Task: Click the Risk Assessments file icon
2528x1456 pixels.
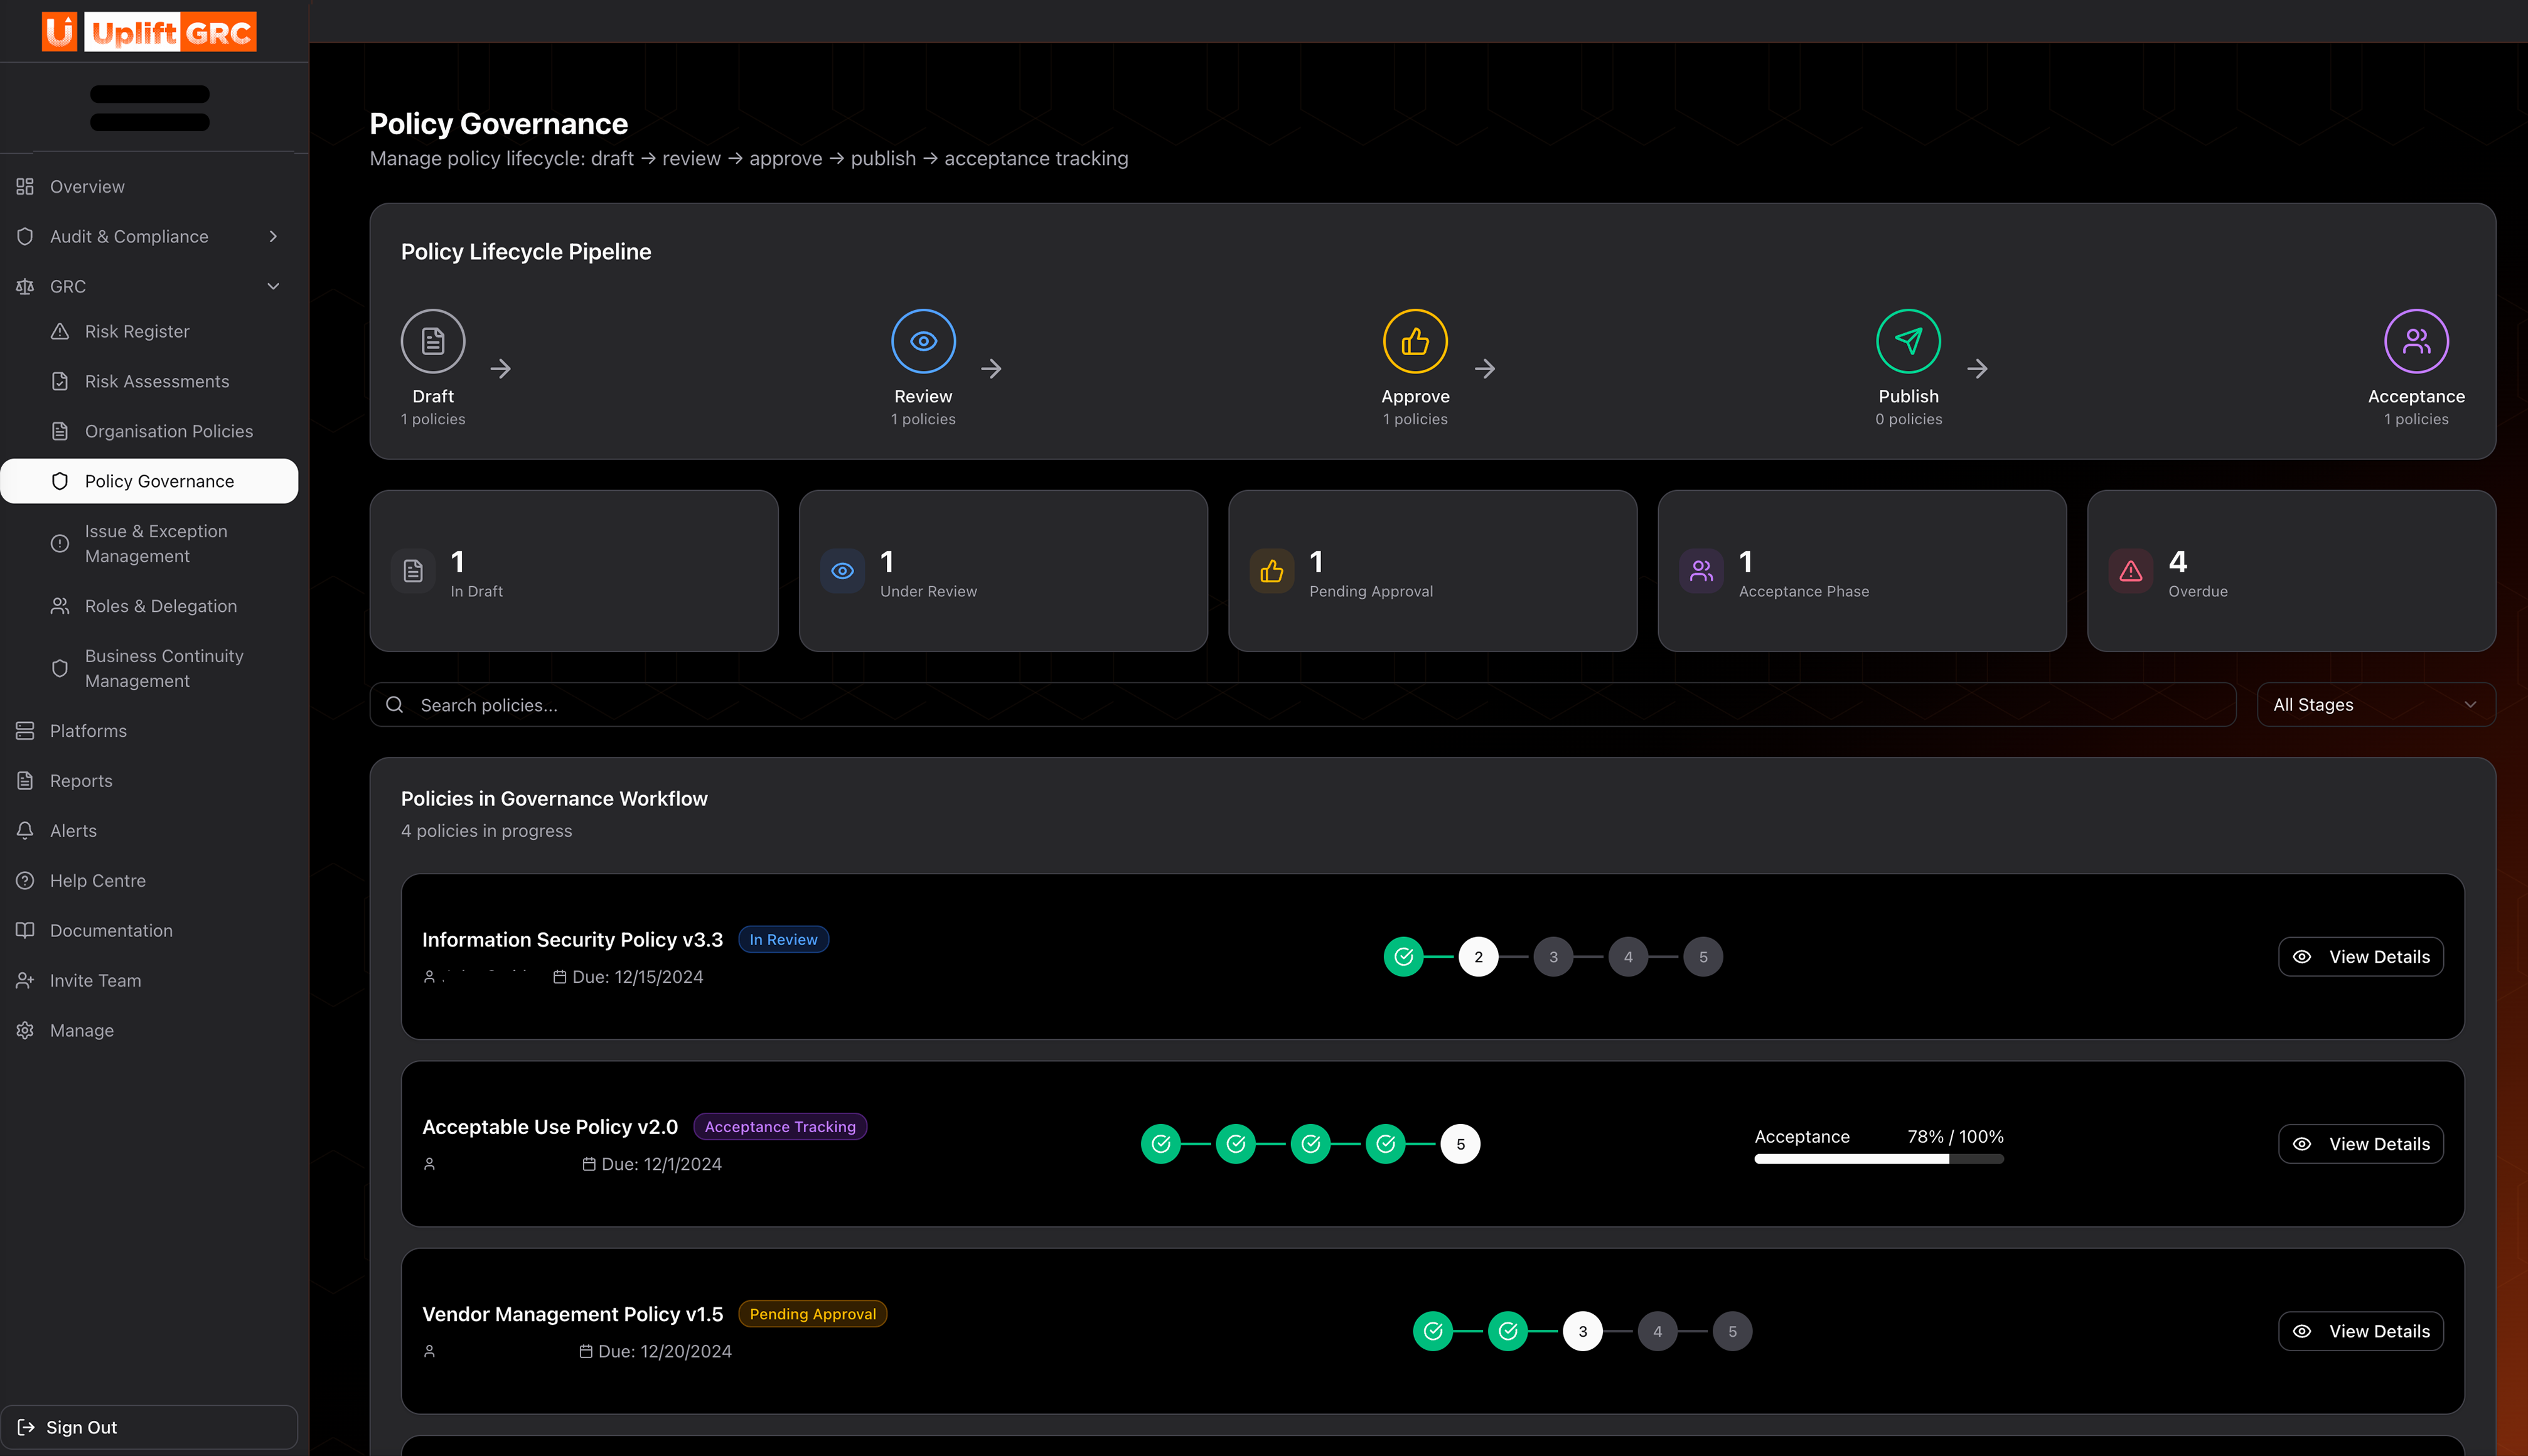Action: coord(60,381)
